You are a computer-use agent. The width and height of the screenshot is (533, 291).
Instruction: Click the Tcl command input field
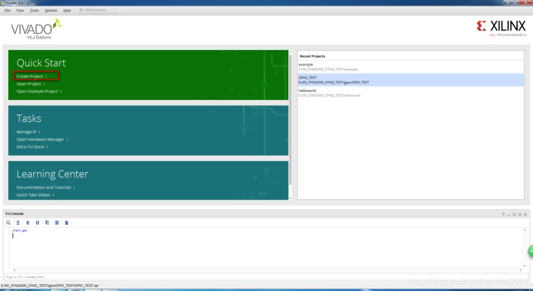266,277
